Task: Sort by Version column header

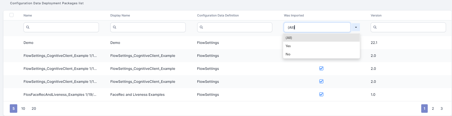Action: [x=376, y=15]
